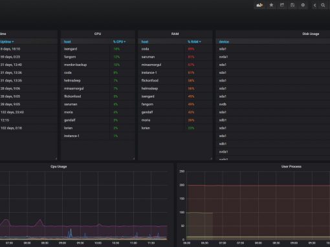Sort Disk Usage by device column header

point(224,41)
